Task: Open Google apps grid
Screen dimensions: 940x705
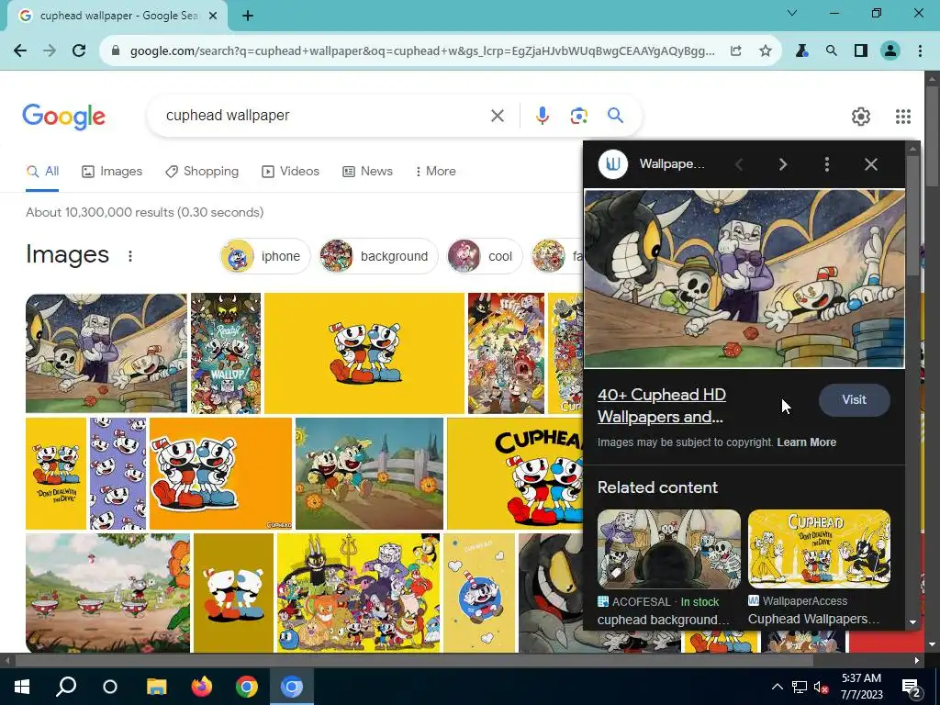Action: (x=903, y=117)
